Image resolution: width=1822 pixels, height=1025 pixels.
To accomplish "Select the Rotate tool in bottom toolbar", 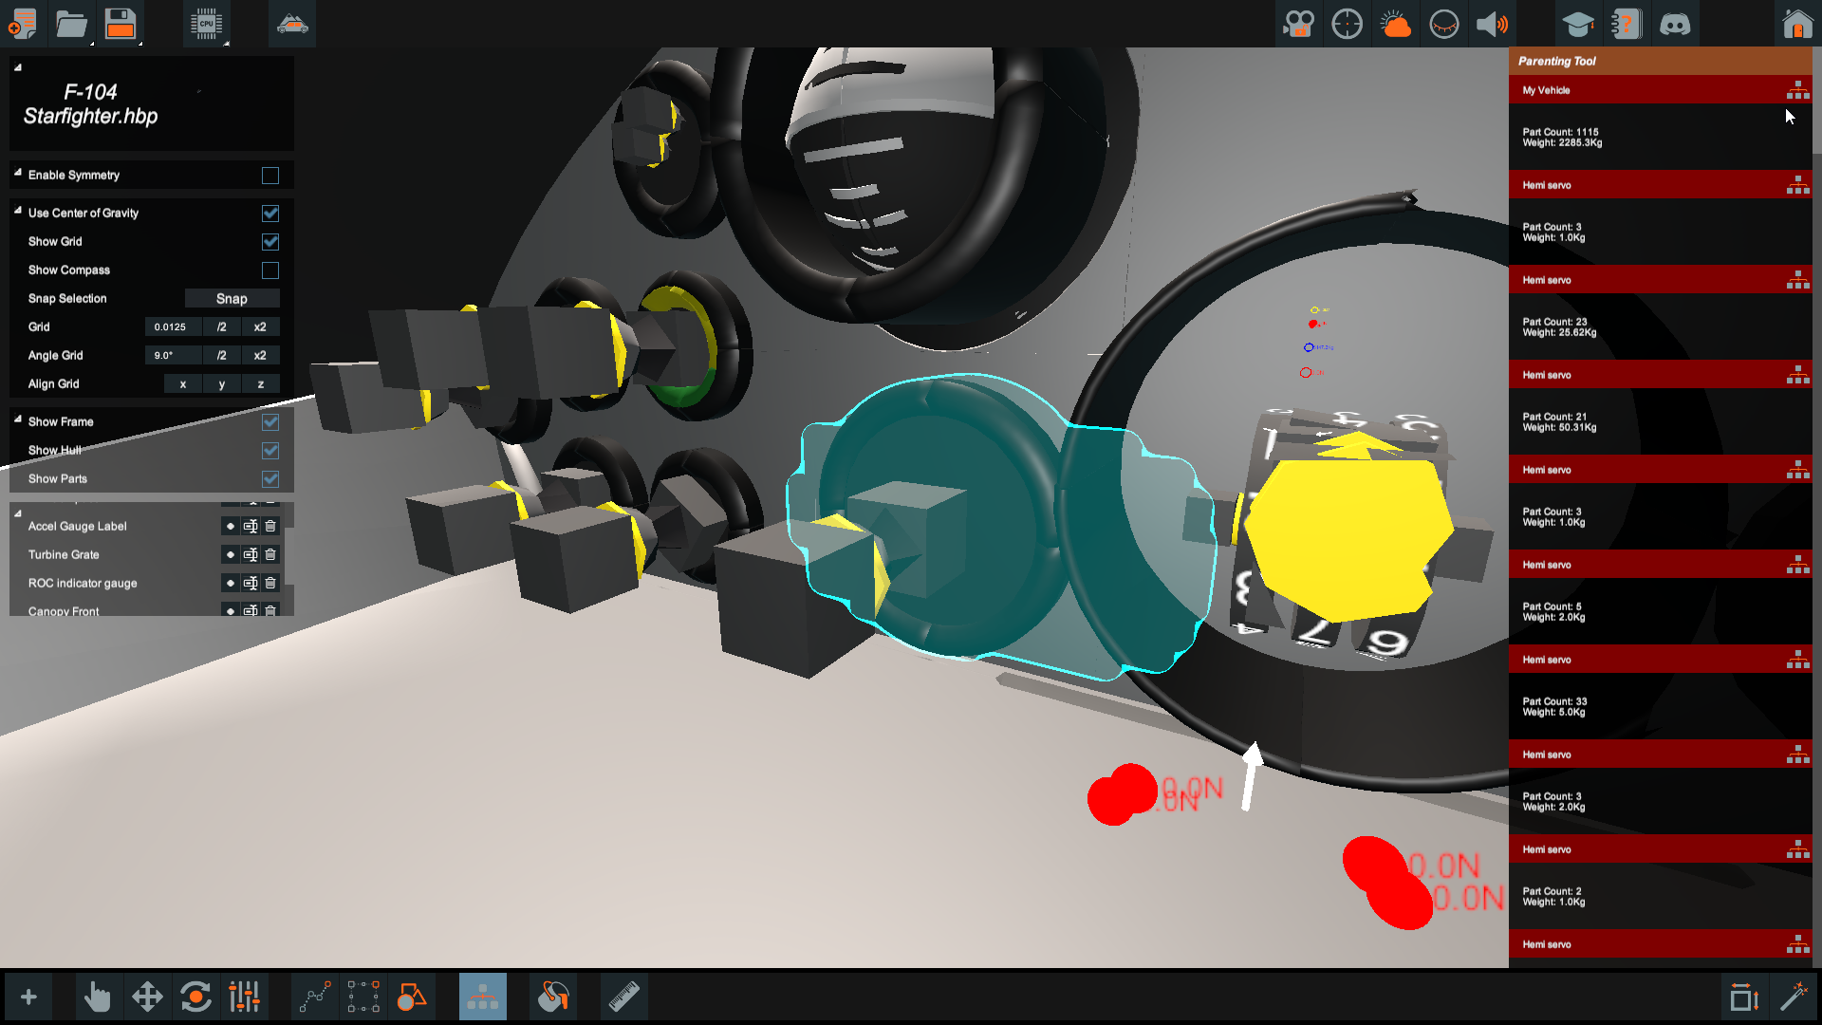I will (x=195, y=997).
